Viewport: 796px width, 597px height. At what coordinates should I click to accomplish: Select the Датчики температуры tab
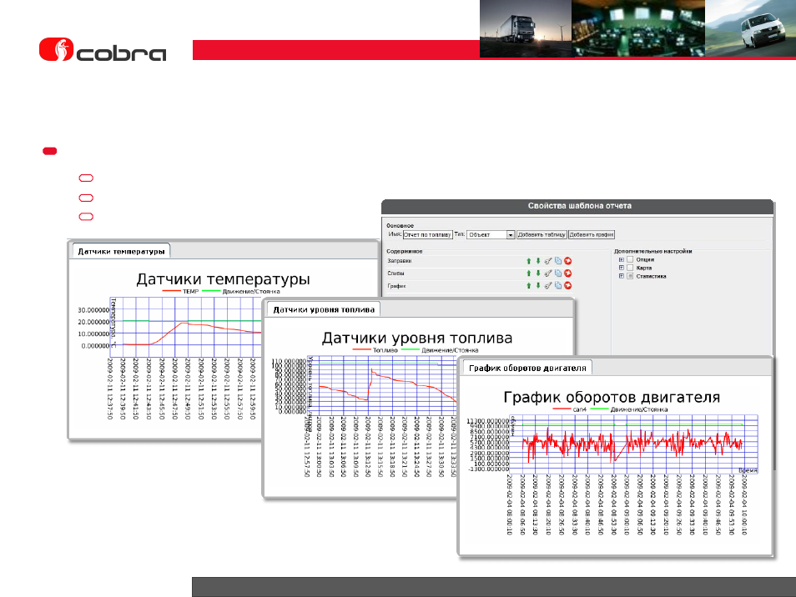point(121,252)
